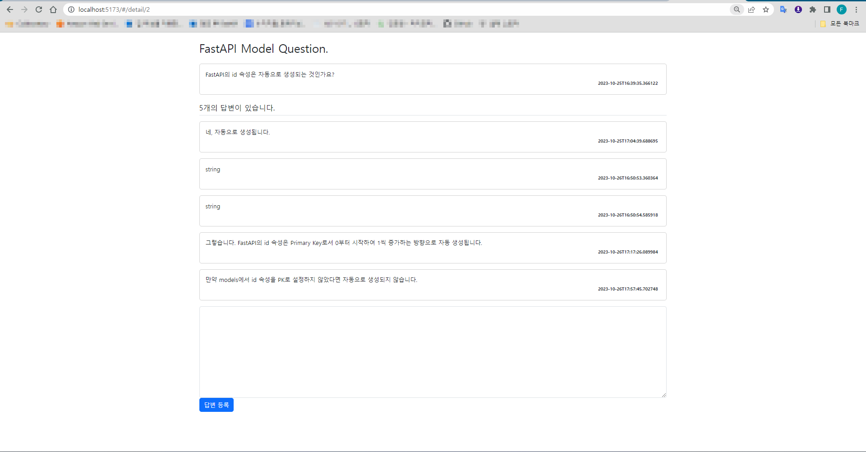
Task: Go back to the previous page
Action: (10, 9)
